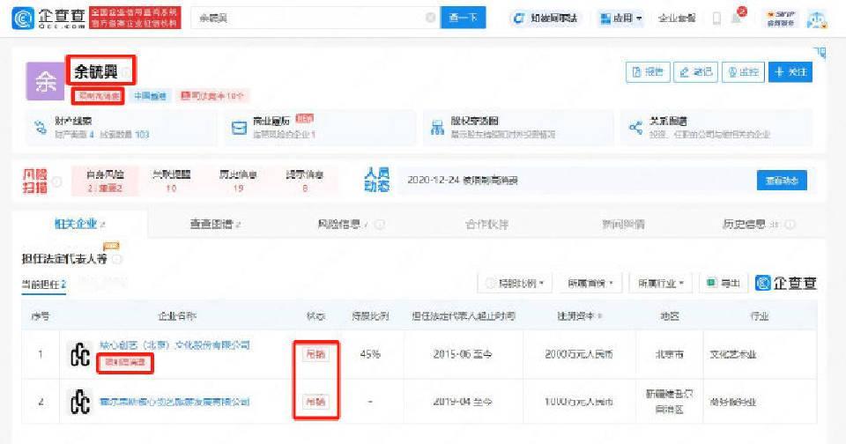Open the 财产线索 card icon
Screen dimensions: 846x444
point(41,128)
